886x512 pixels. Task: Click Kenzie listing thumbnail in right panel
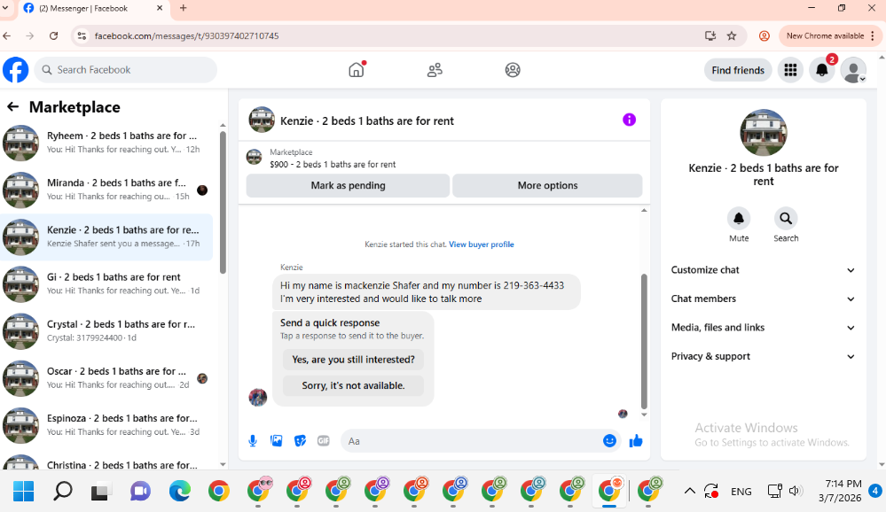click(x=764, y=133)
